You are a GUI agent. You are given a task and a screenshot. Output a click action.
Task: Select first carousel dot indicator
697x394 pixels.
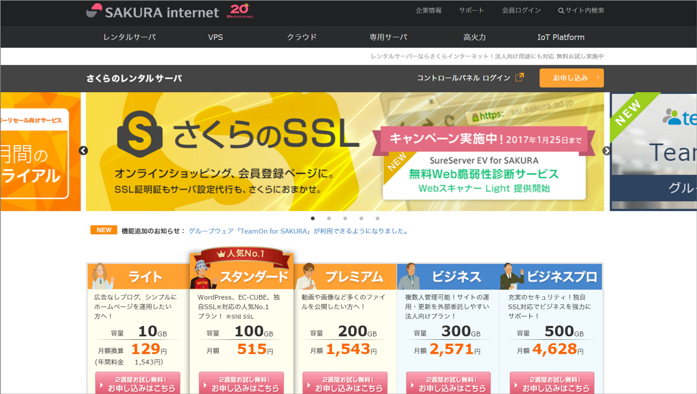313,218
